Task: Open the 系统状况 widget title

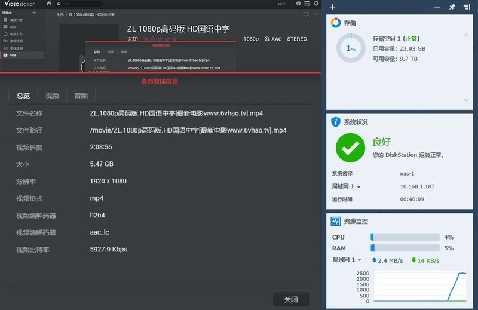Action: (x=356, y=122)
